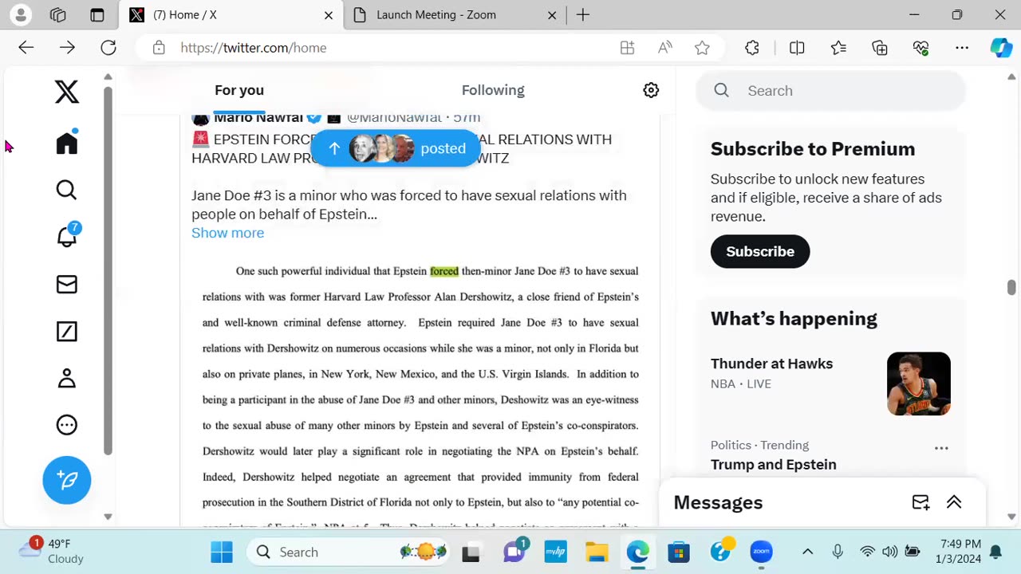Click the Subscribe button

[x=760, y=251]
